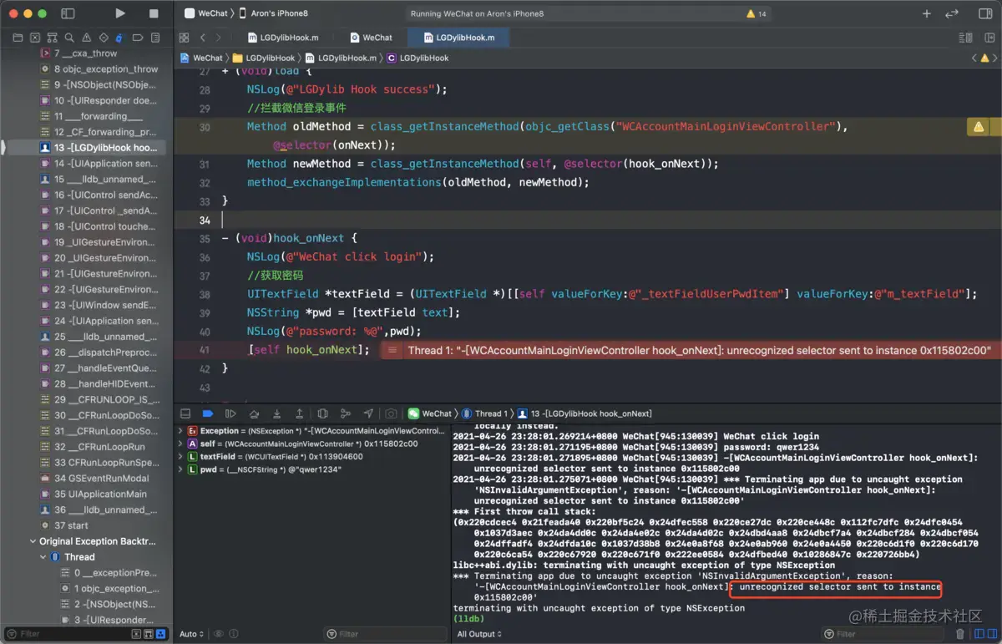Switch to first LGDylibHook.m tab

(x=284, y=38)
